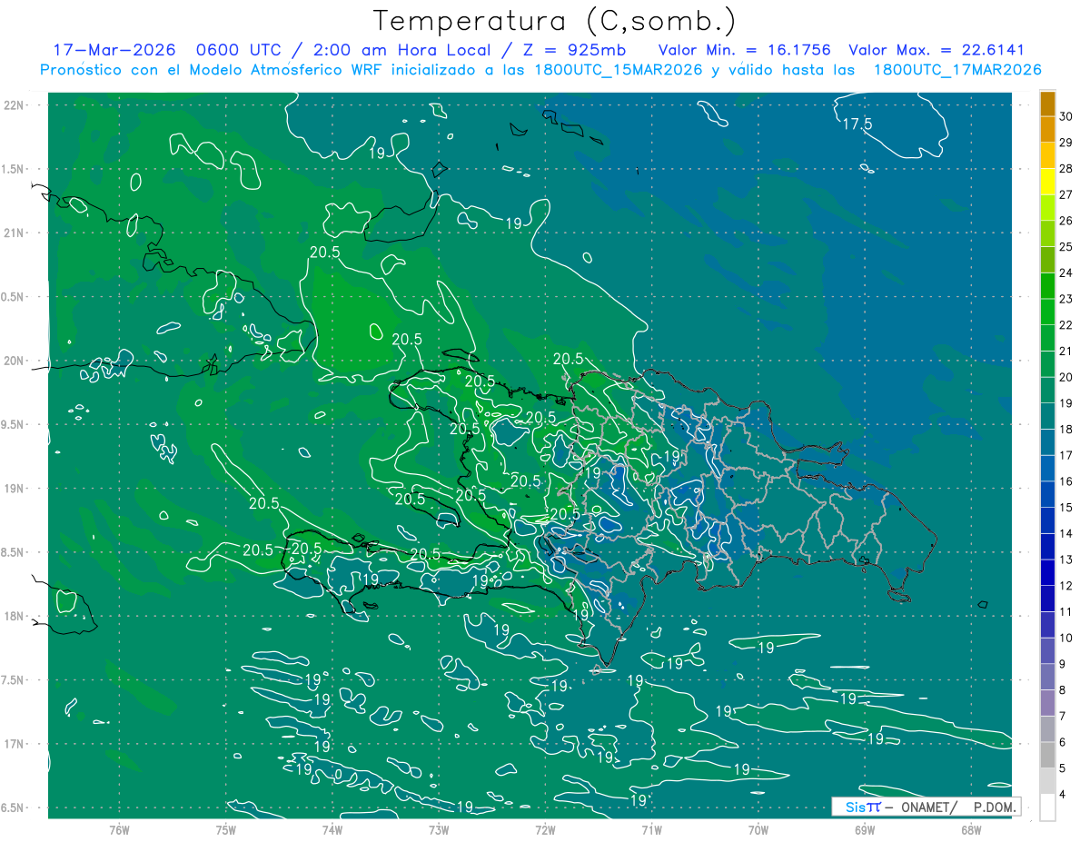Click the colorbar label '7'
The height and width of the screenshot is (842, 1090).
click(1064, 717)
